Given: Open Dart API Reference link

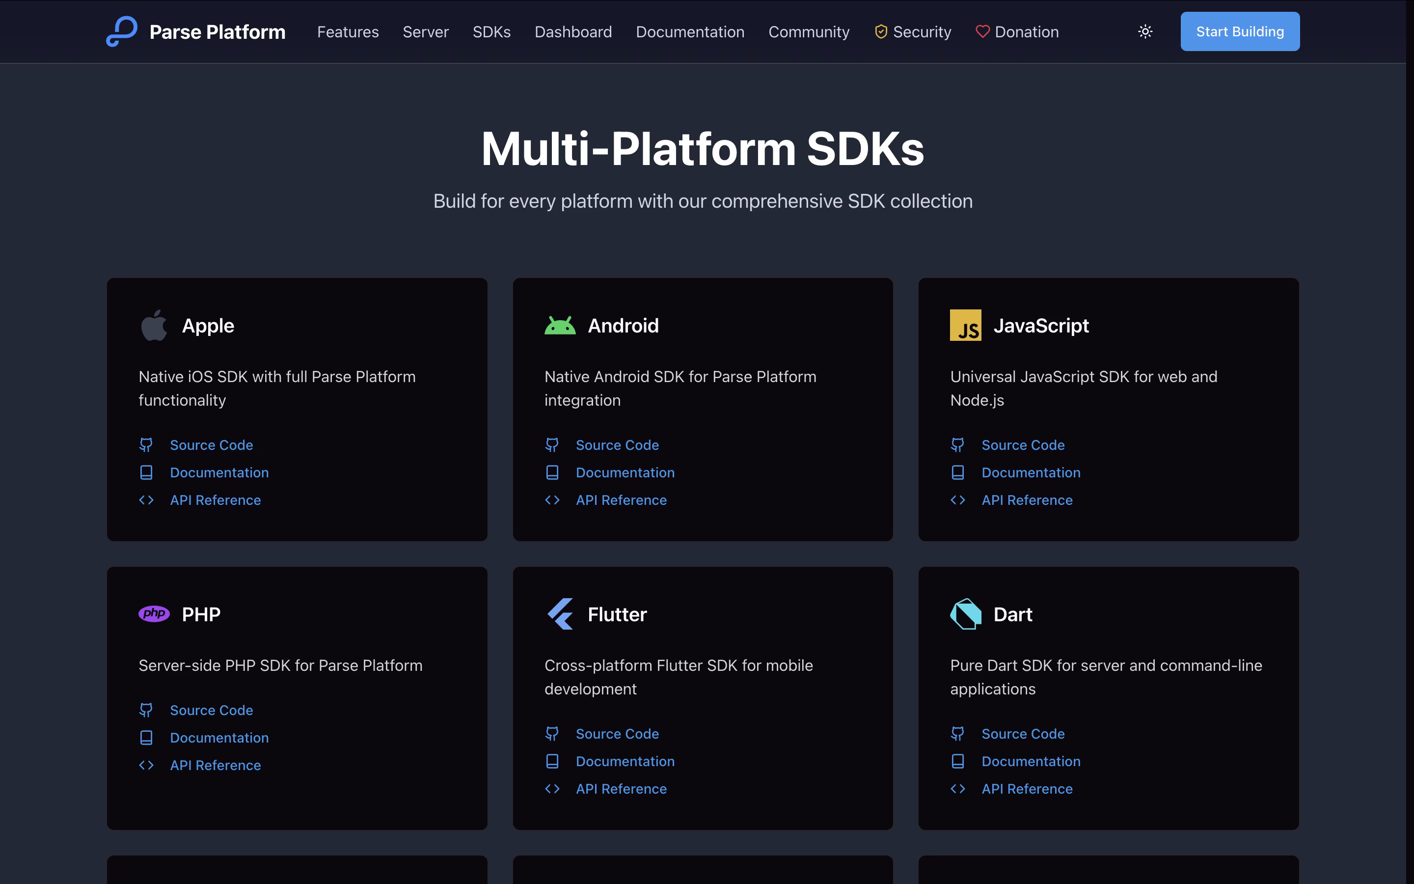Looking at the screenshot, I should click(1027, 789).
